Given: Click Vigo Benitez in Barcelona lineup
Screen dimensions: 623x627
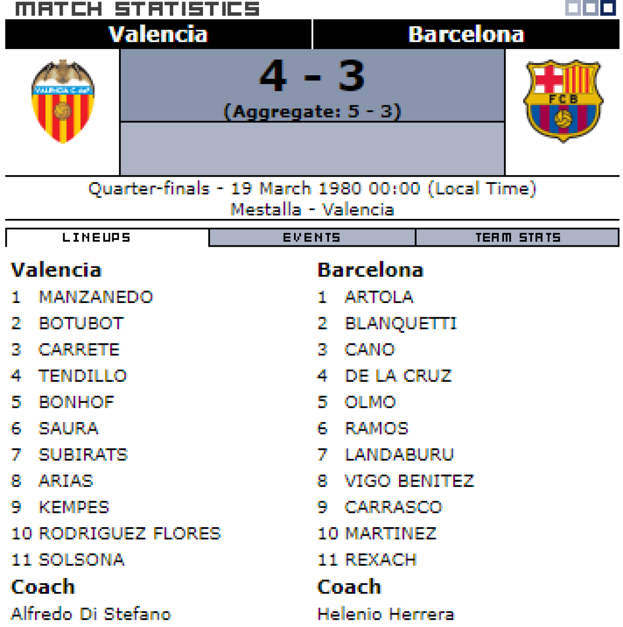Looking at the screenshot, I should (x=409, y=481).
